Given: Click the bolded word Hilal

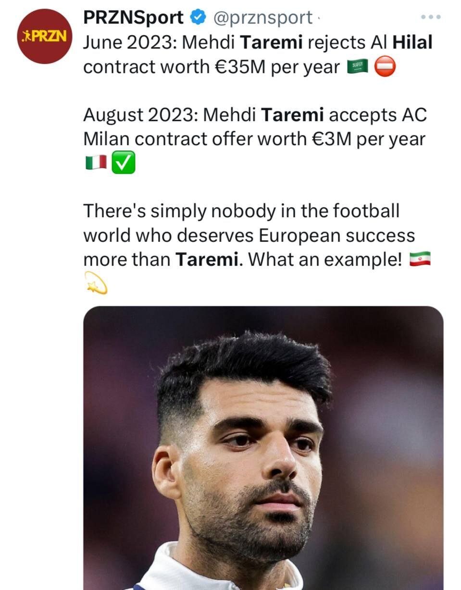Looking at the screenshot, I should (411, 42).
